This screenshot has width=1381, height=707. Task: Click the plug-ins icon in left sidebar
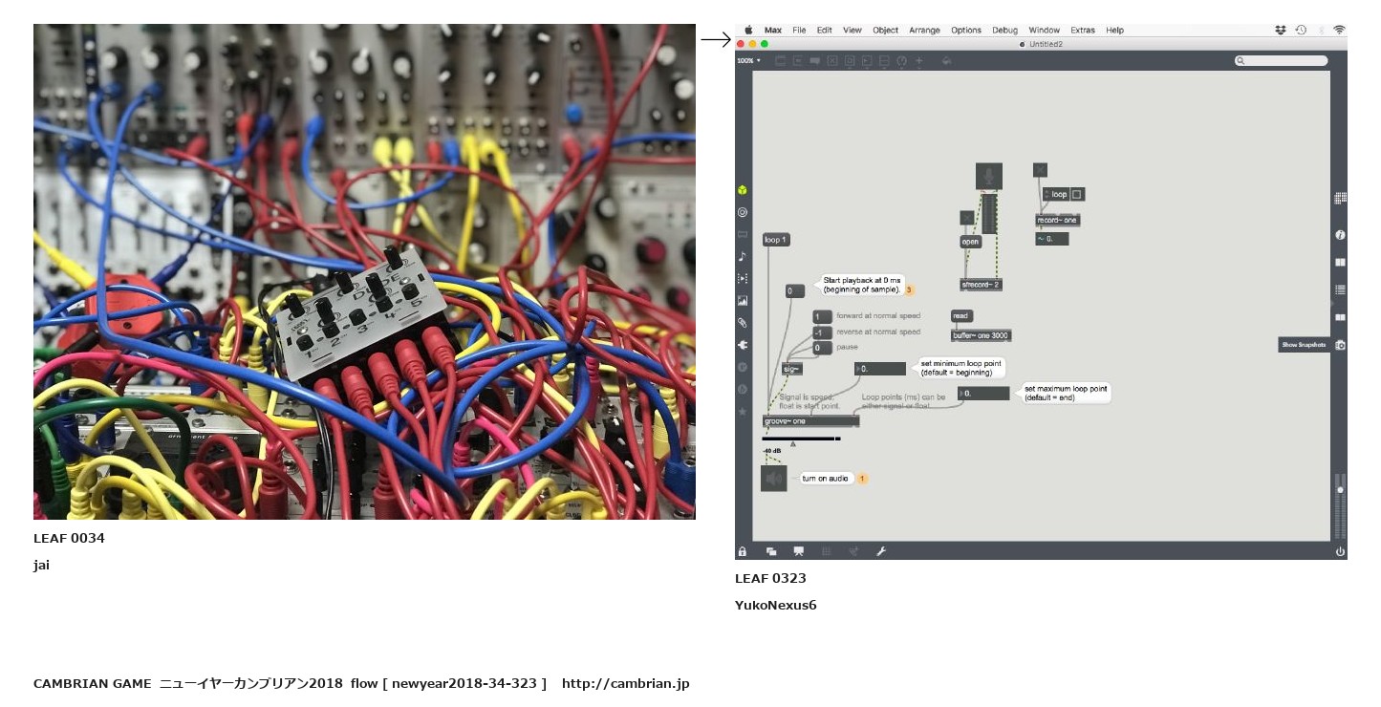pyautogui.click(x=743, y=345)
